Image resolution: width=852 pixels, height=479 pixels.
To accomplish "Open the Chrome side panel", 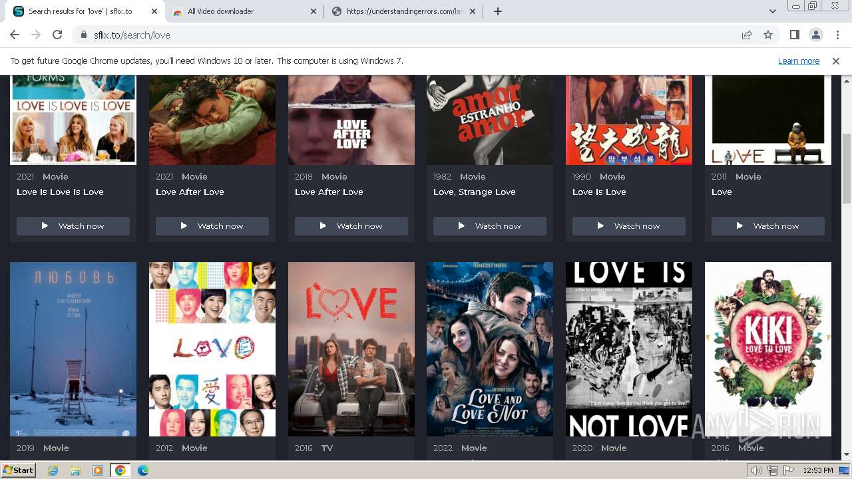I will point(794,35).
